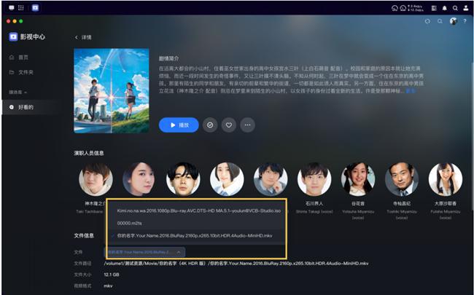The image size is (474, 295).
Task: Open the user account icon in system bar
Action: tap(466, 8)
